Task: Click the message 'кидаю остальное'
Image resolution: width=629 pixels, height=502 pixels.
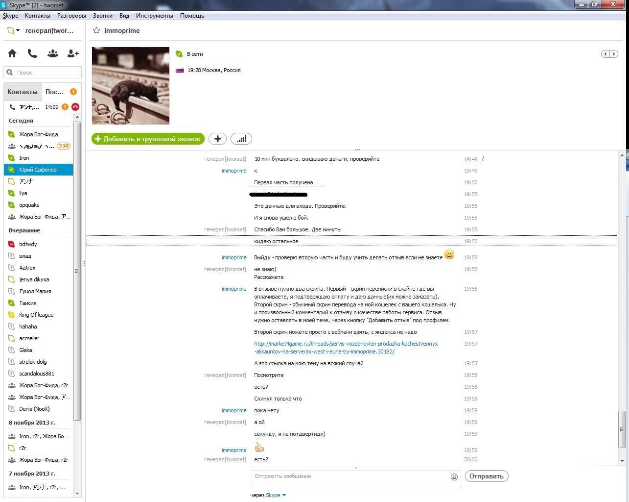Action: 276,241
